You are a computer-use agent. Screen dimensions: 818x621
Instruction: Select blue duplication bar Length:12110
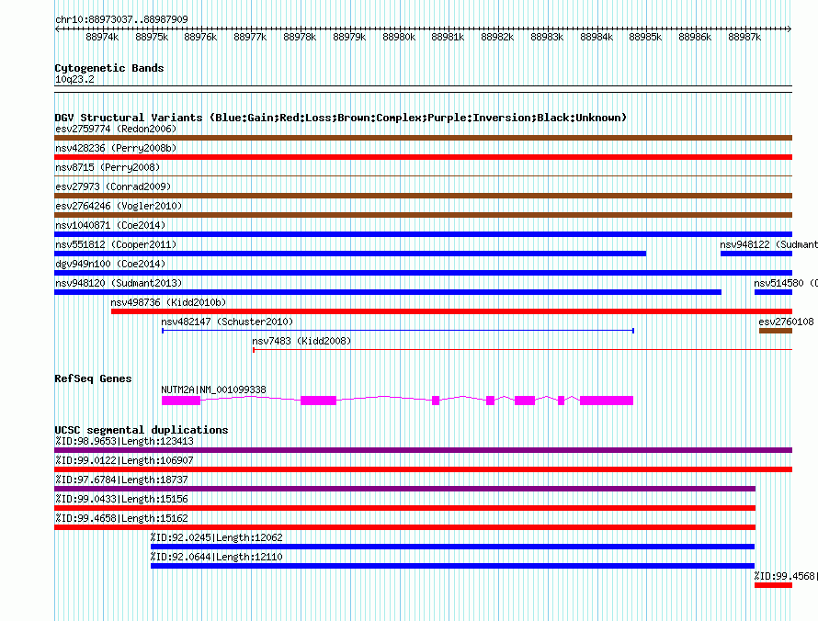click(x=453, y=566)
